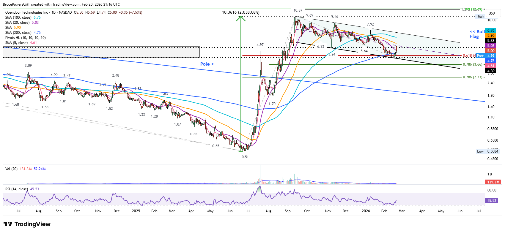Click the SMA (100, close) legend entry
The image size is (505, 233).
pyautogui.click(x=23, y=18)
